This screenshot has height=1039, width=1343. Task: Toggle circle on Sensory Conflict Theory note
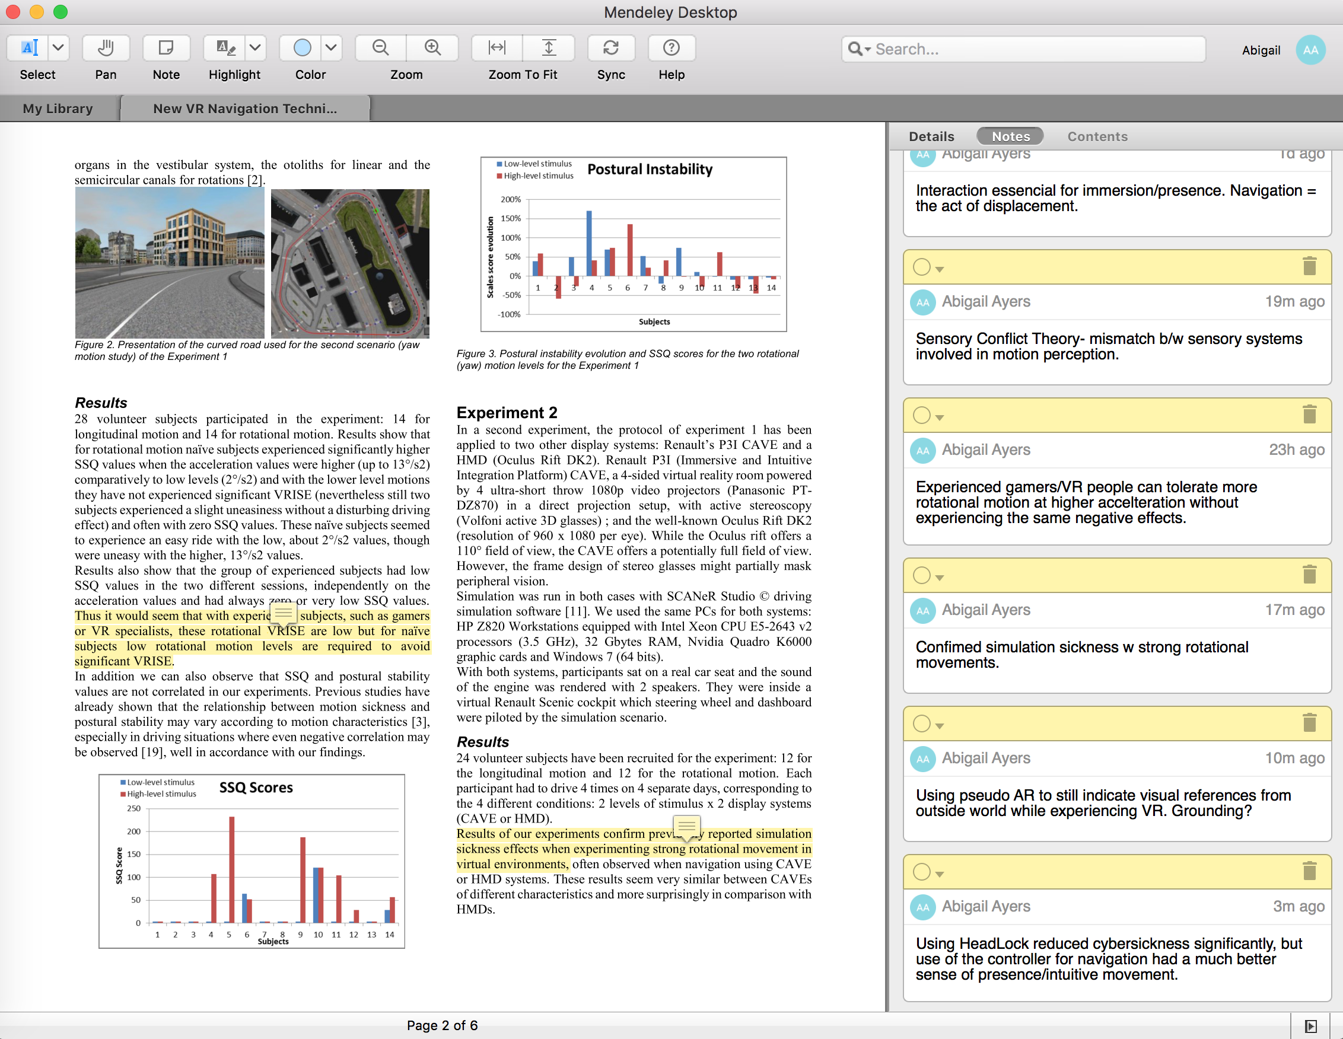coord(921,267)
